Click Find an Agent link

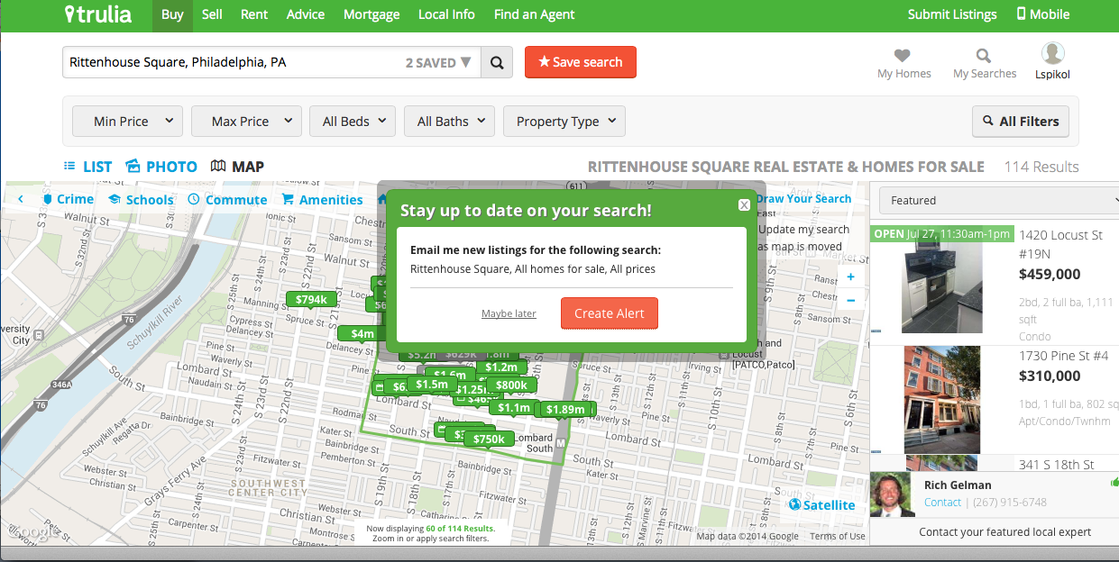click(534, 14)
